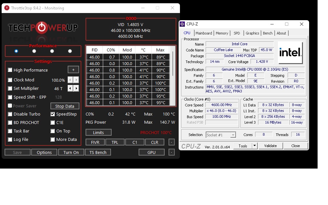Launch TS Bench
The image size is (328, 205).
pos(98,152)
